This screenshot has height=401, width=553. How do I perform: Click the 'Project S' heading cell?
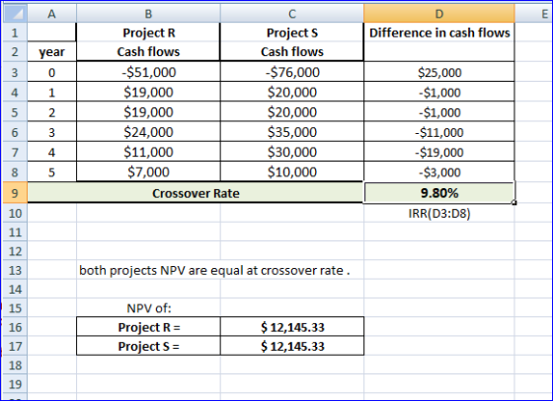pyautogui.click(x=292, y=33)
